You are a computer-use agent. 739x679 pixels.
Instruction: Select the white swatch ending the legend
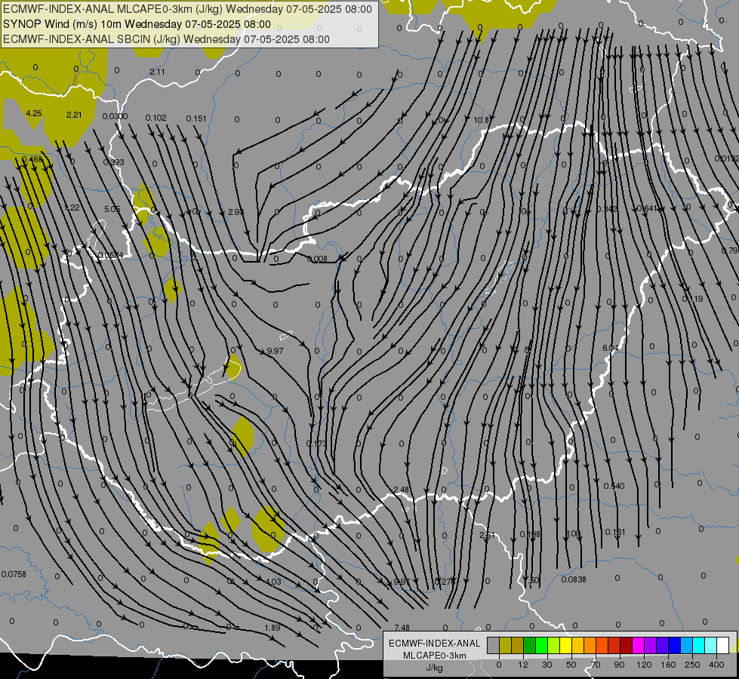723,645
